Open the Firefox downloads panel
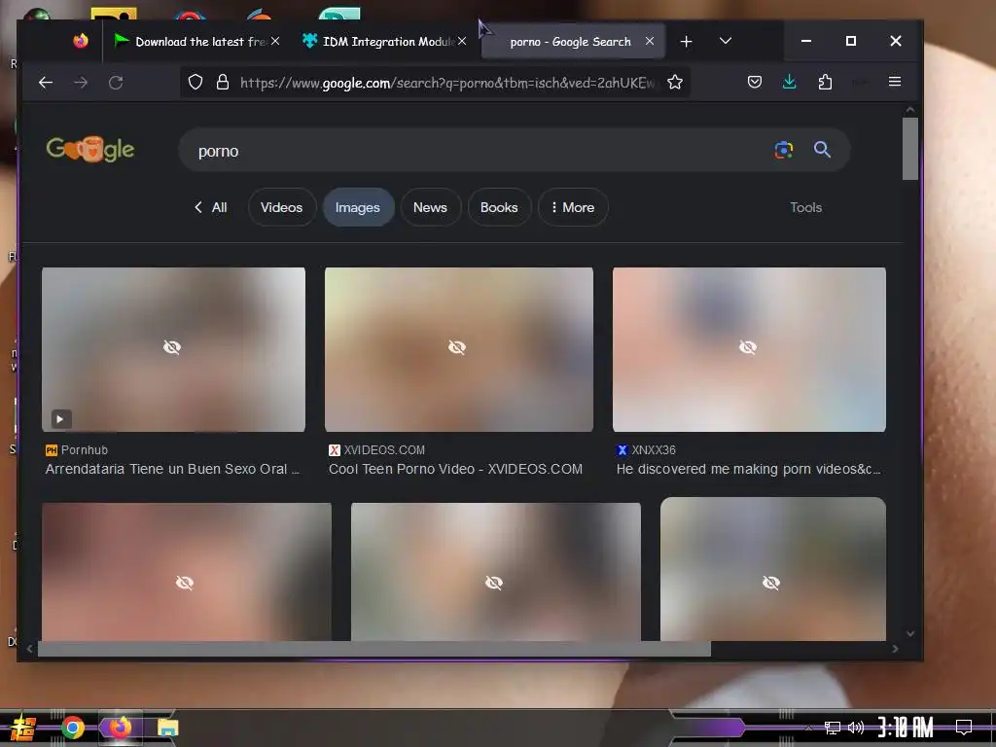Image resolution: width=996 pixels, height=747 pixels. pyautogui.click(x=790, y=82)
